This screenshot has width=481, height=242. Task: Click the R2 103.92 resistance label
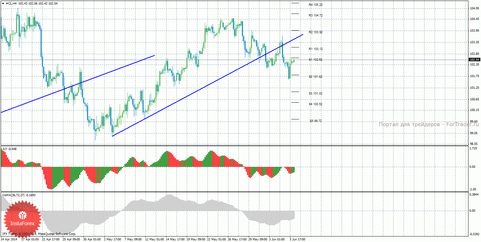[315, 32]
